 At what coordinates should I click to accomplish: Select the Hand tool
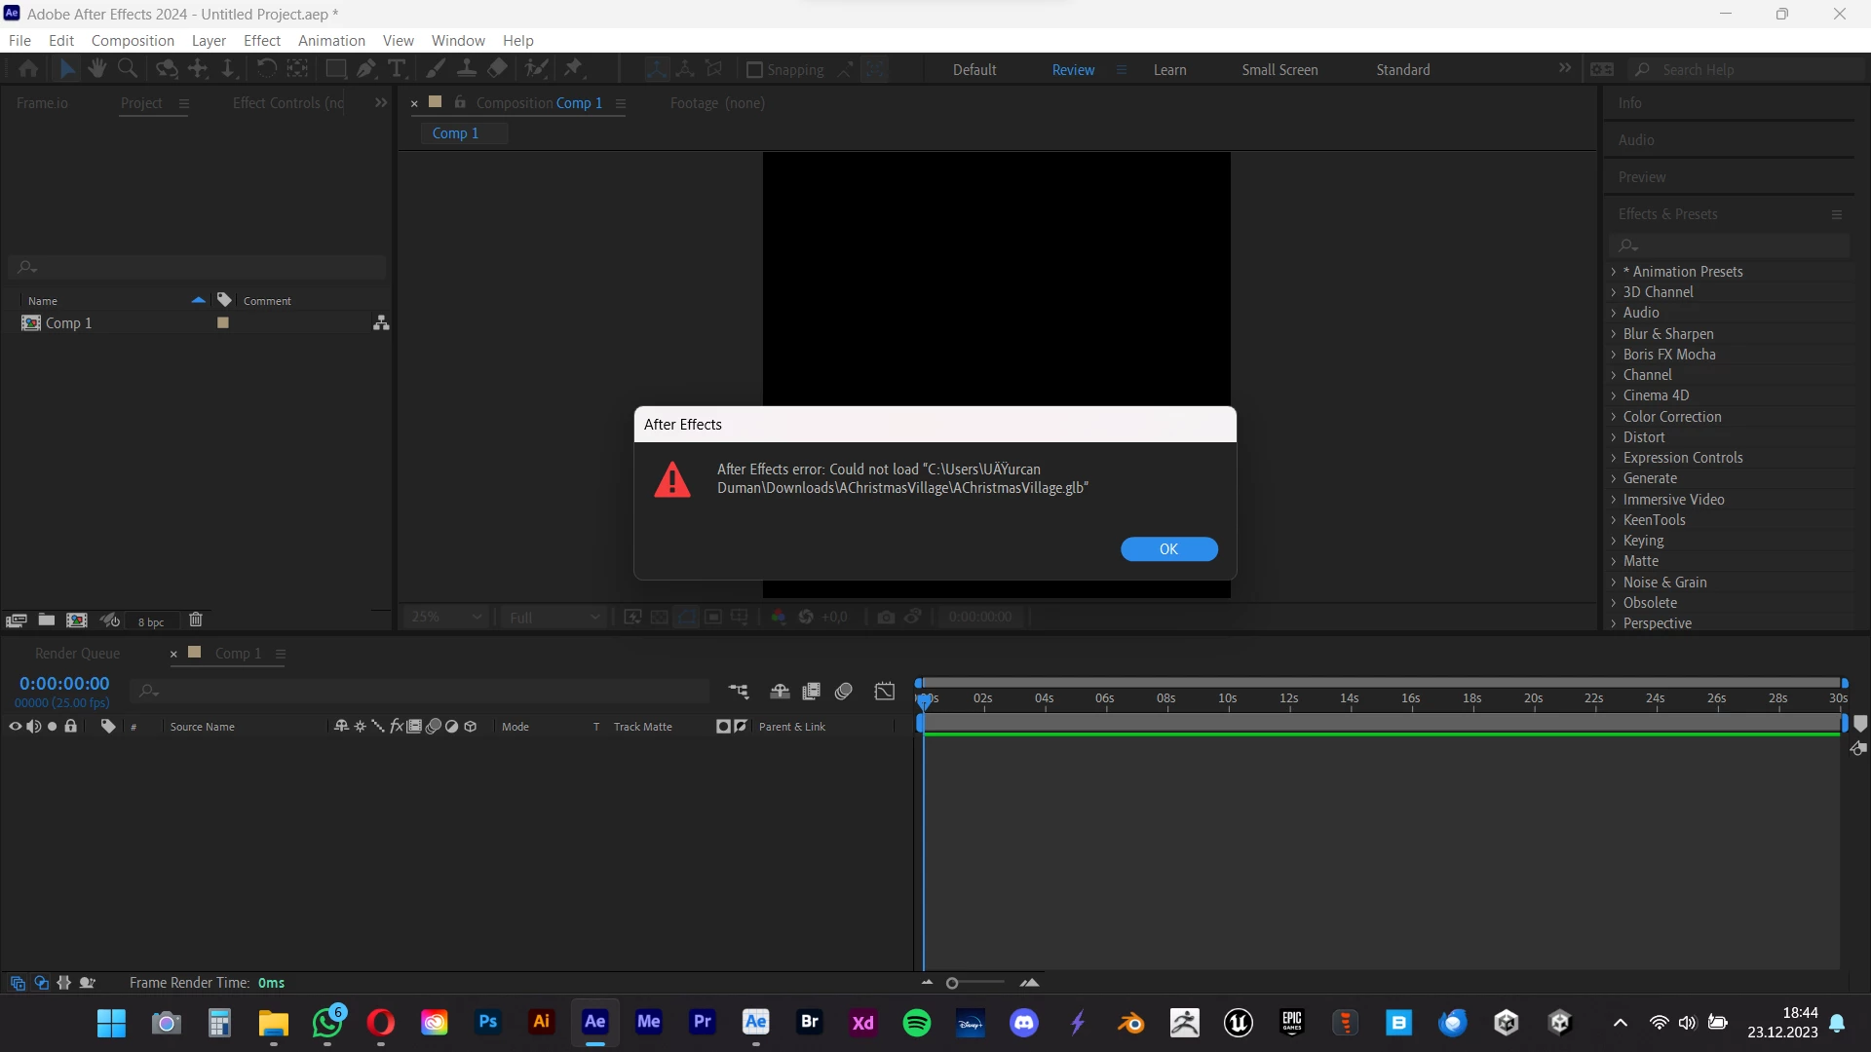[96, 68]
